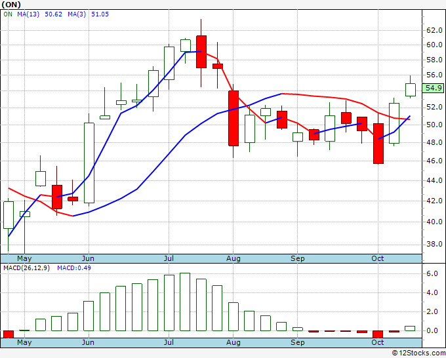The height and width of the screenshot is (358, 446).
Task: Click the 52.0 price axis label
Action: tap(434, 107)
